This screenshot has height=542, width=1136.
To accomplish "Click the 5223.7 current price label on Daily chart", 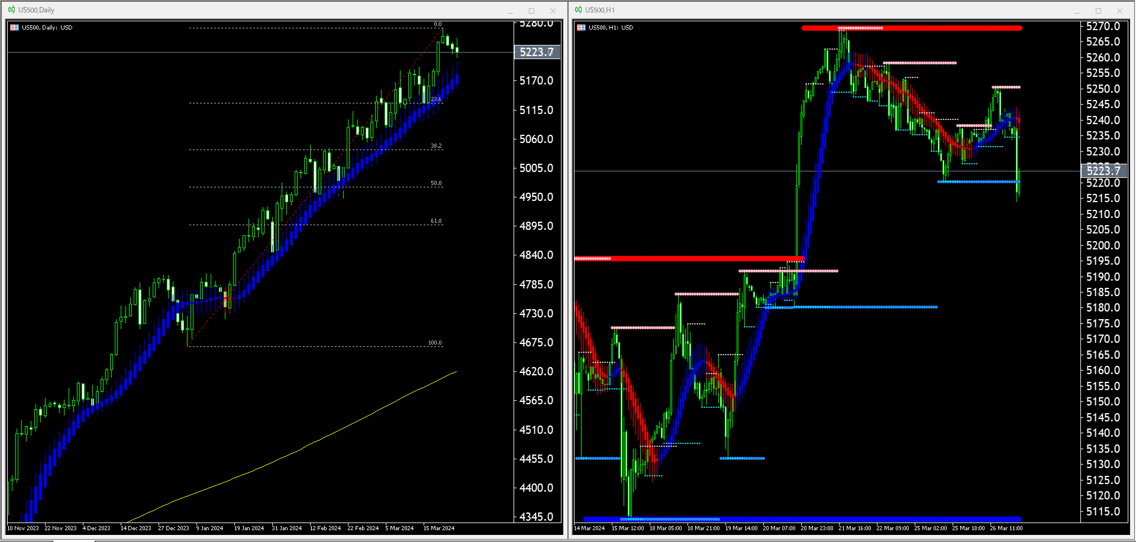I will [537, 52].
